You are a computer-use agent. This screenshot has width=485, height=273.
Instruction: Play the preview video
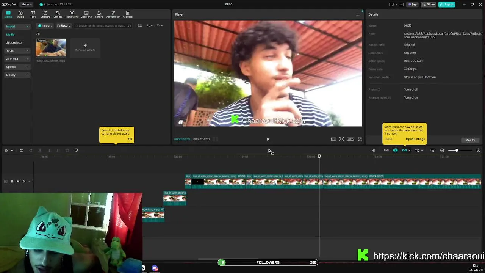coord(268,139)
